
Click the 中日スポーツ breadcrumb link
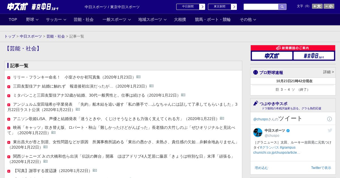(31, 36)
